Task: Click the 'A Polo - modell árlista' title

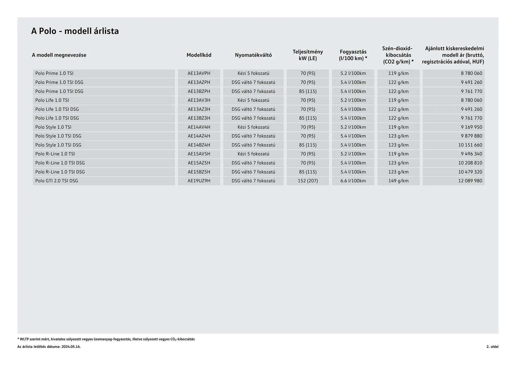Action: [75, 31]
